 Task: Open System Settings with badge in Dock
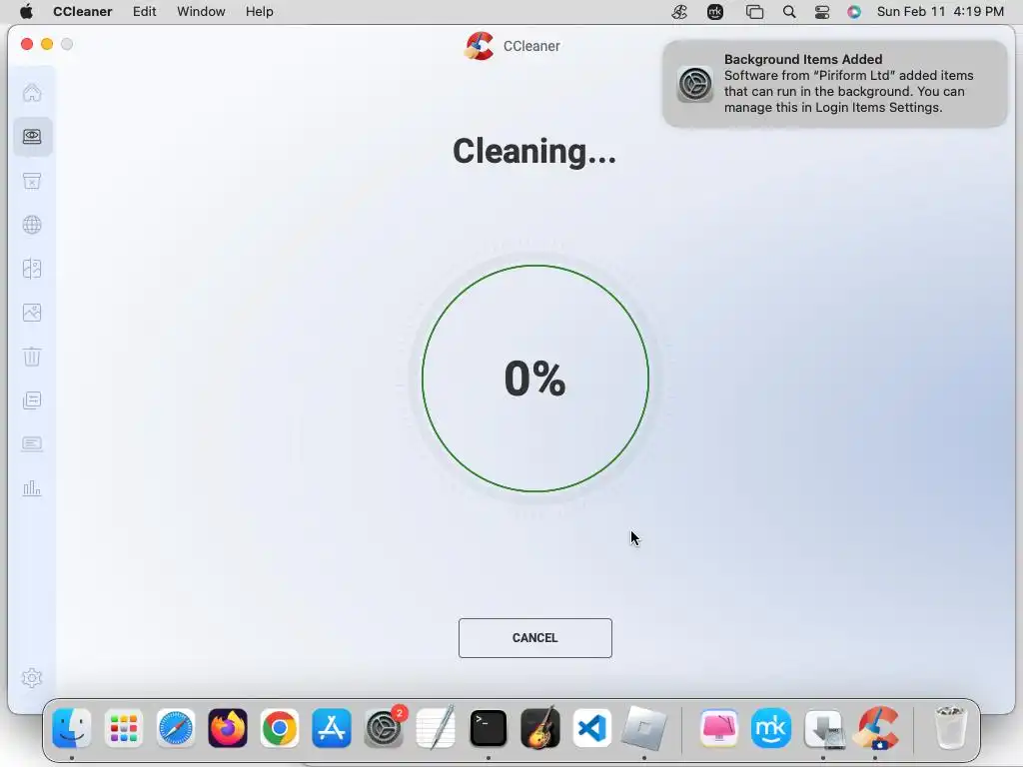coord(384,728)
